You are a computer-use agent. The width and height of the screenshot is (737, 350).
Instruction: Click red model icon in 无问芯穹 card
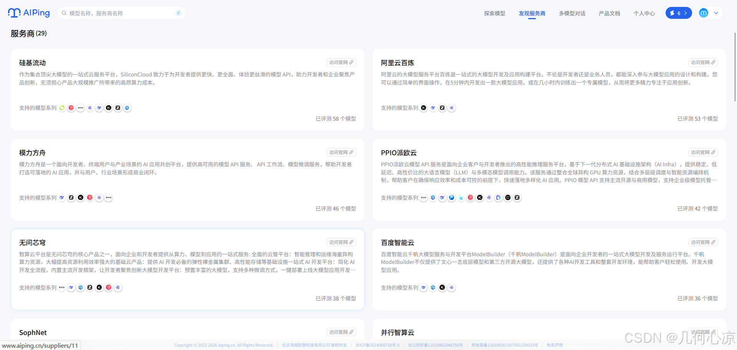pyautogui.click(x=109, y=288)
